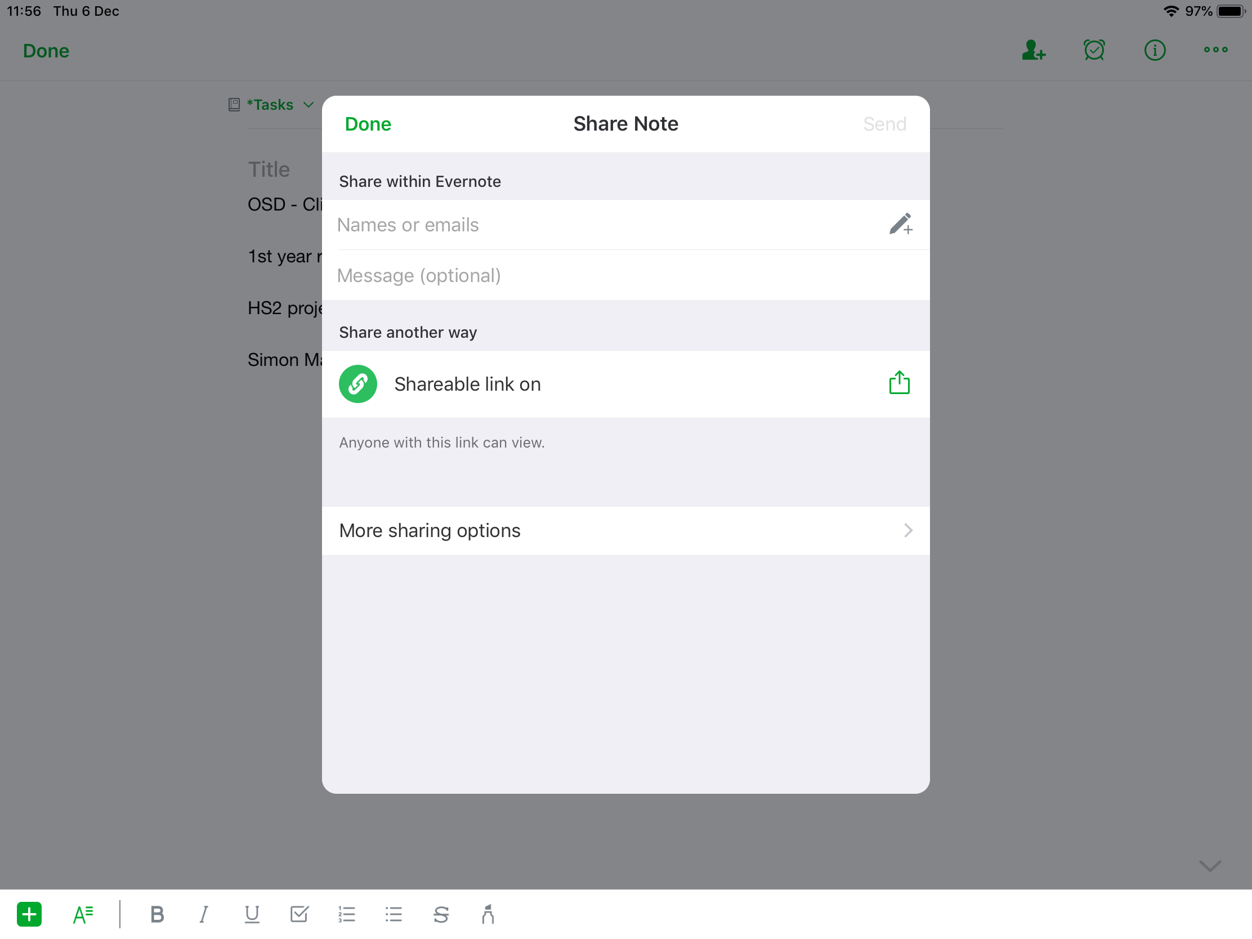Tap the 'Simon Ma' note line
Image resolution: width=1252 pixels, height=939 pixels.
(x=285, y=359)
